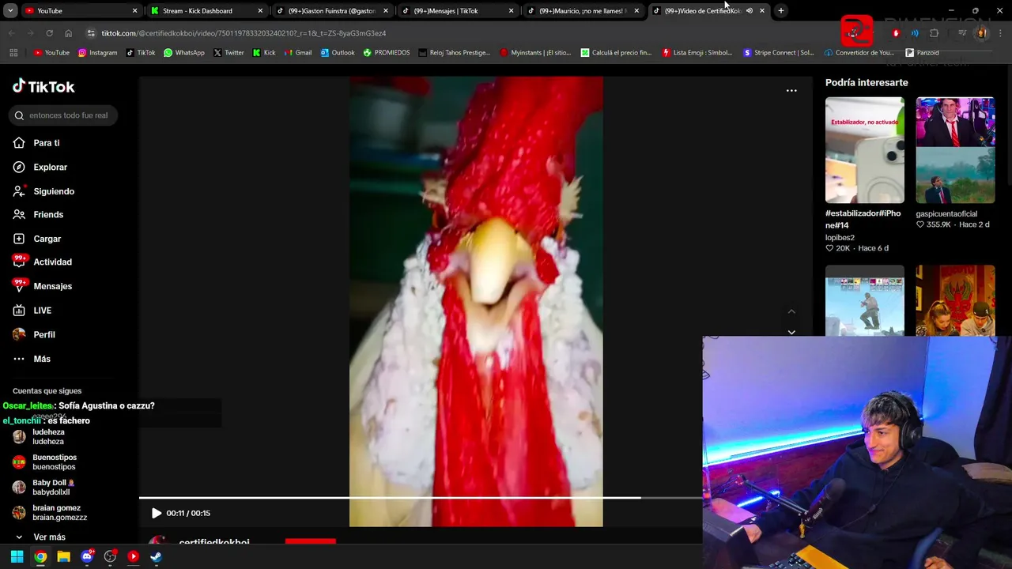Open a new browser tab
This screenshot has height=569, width=1012.
coord(780,11)
